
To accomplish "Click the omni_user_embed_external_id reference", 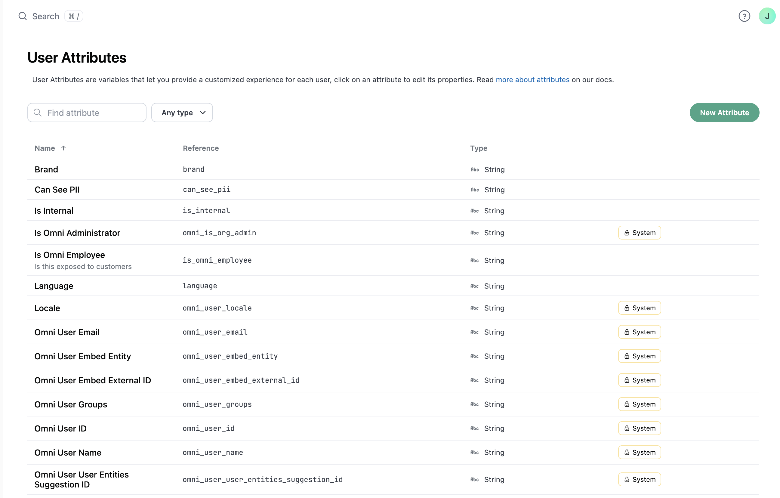I will 241,380.
